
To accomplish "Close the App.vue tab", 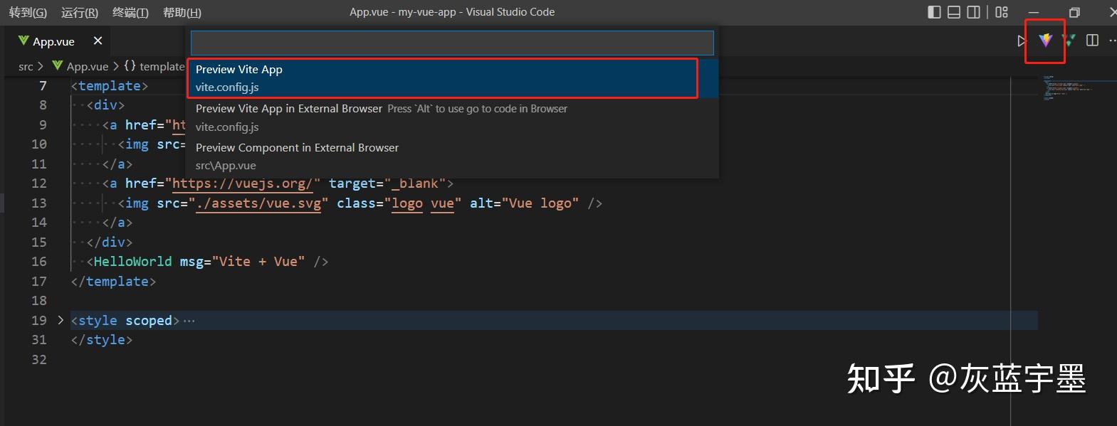I will pyautogui.click(x=98, y=41).
